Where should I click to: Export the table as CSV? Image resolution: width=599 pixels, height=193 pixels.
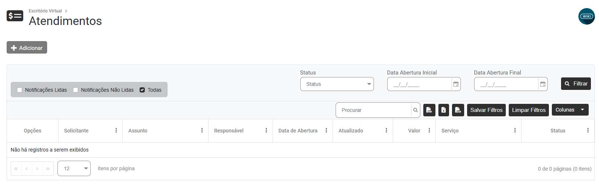coord(458,110)
